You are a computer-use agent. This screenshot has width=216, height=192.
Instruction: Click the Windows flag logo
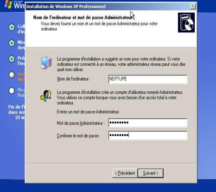tap(8, 4)
